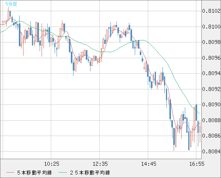The width and height of the screenshot is (221, 178).
Task: Click the 5分足 chart label
Action: (x=11, y=4)
